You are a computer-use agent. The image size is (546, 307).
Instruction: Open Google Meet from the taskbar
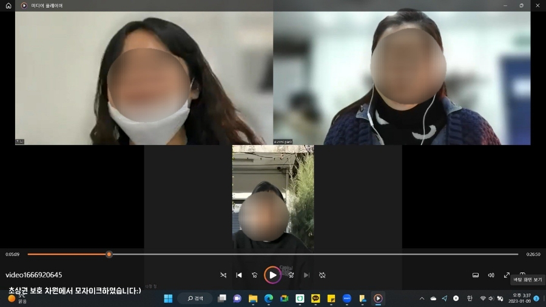[284, 299]
